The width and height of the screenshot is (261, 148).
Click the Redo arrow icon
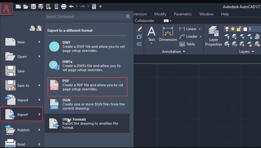pyautogui.click(x=83, y=7)
